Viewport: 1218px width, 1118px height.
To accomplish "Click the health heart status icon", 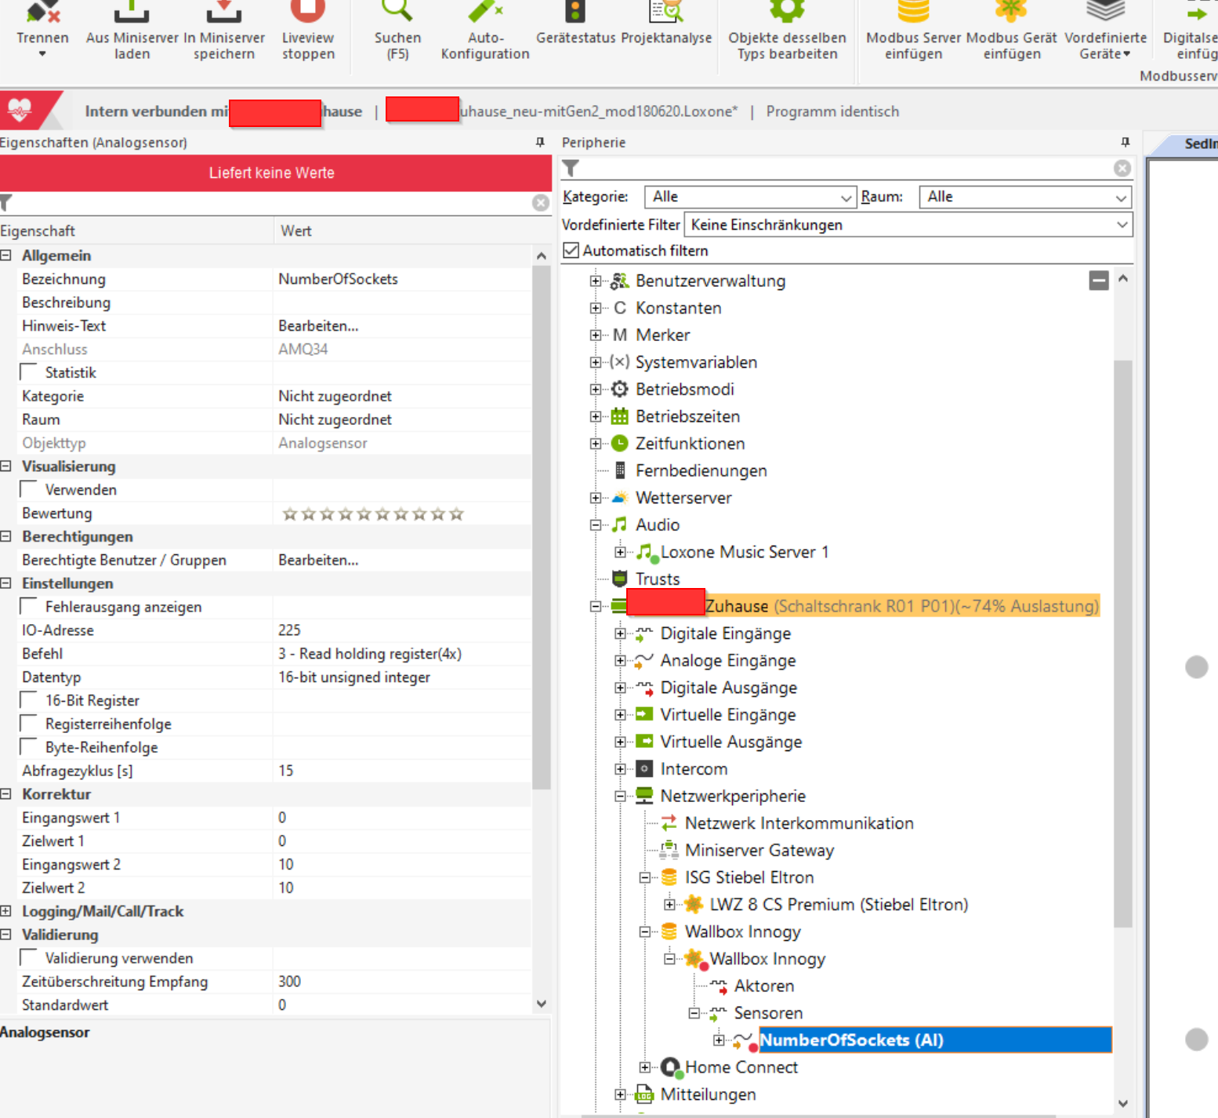I will [x=20, y=111].
